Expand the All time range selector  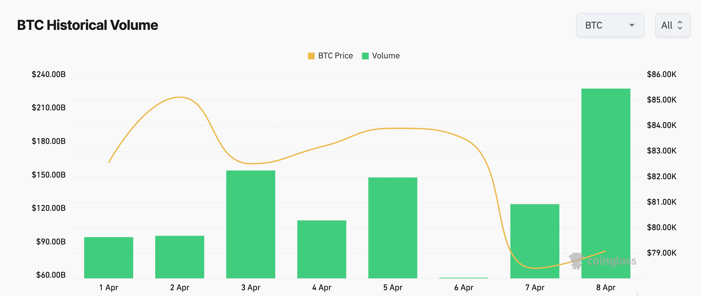672,25
